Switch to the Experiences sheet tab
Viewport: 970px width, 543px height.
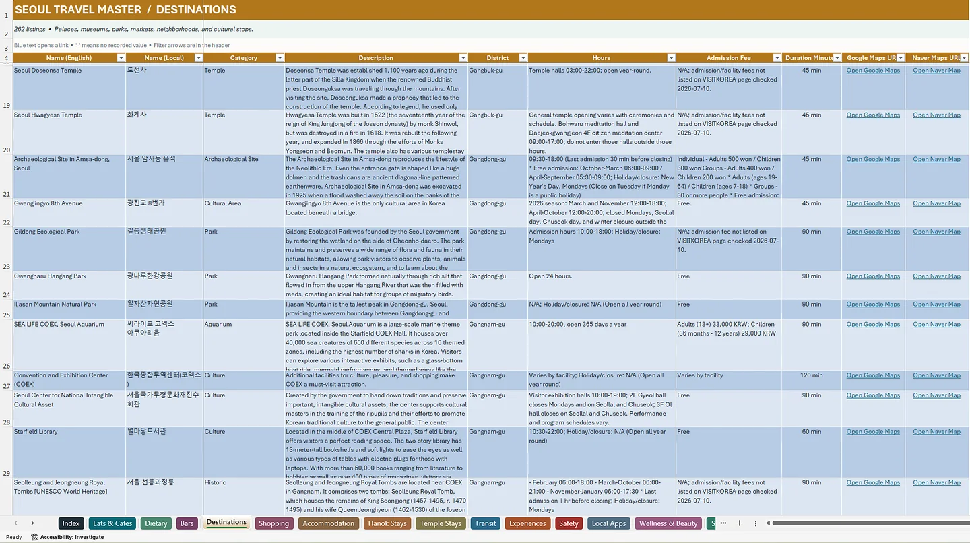[x=527, y=523]
